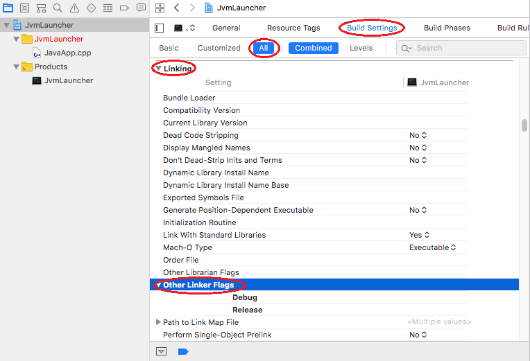Open the target selector popup
This screenshot has height=361, width=530.
coord(185,28)
